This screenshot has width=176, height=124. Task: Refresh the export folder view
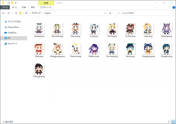(x=110, y=13)
